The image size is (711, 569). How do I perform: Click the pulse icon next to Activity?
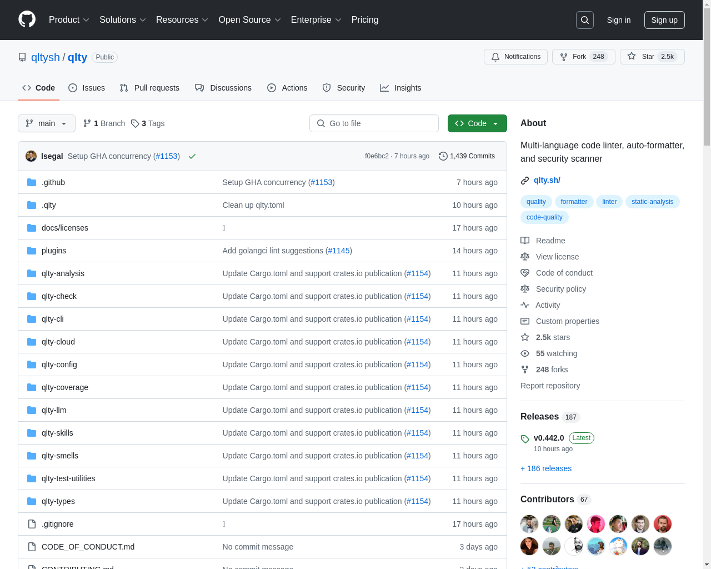pyautogui.click(x=525, y=305)
